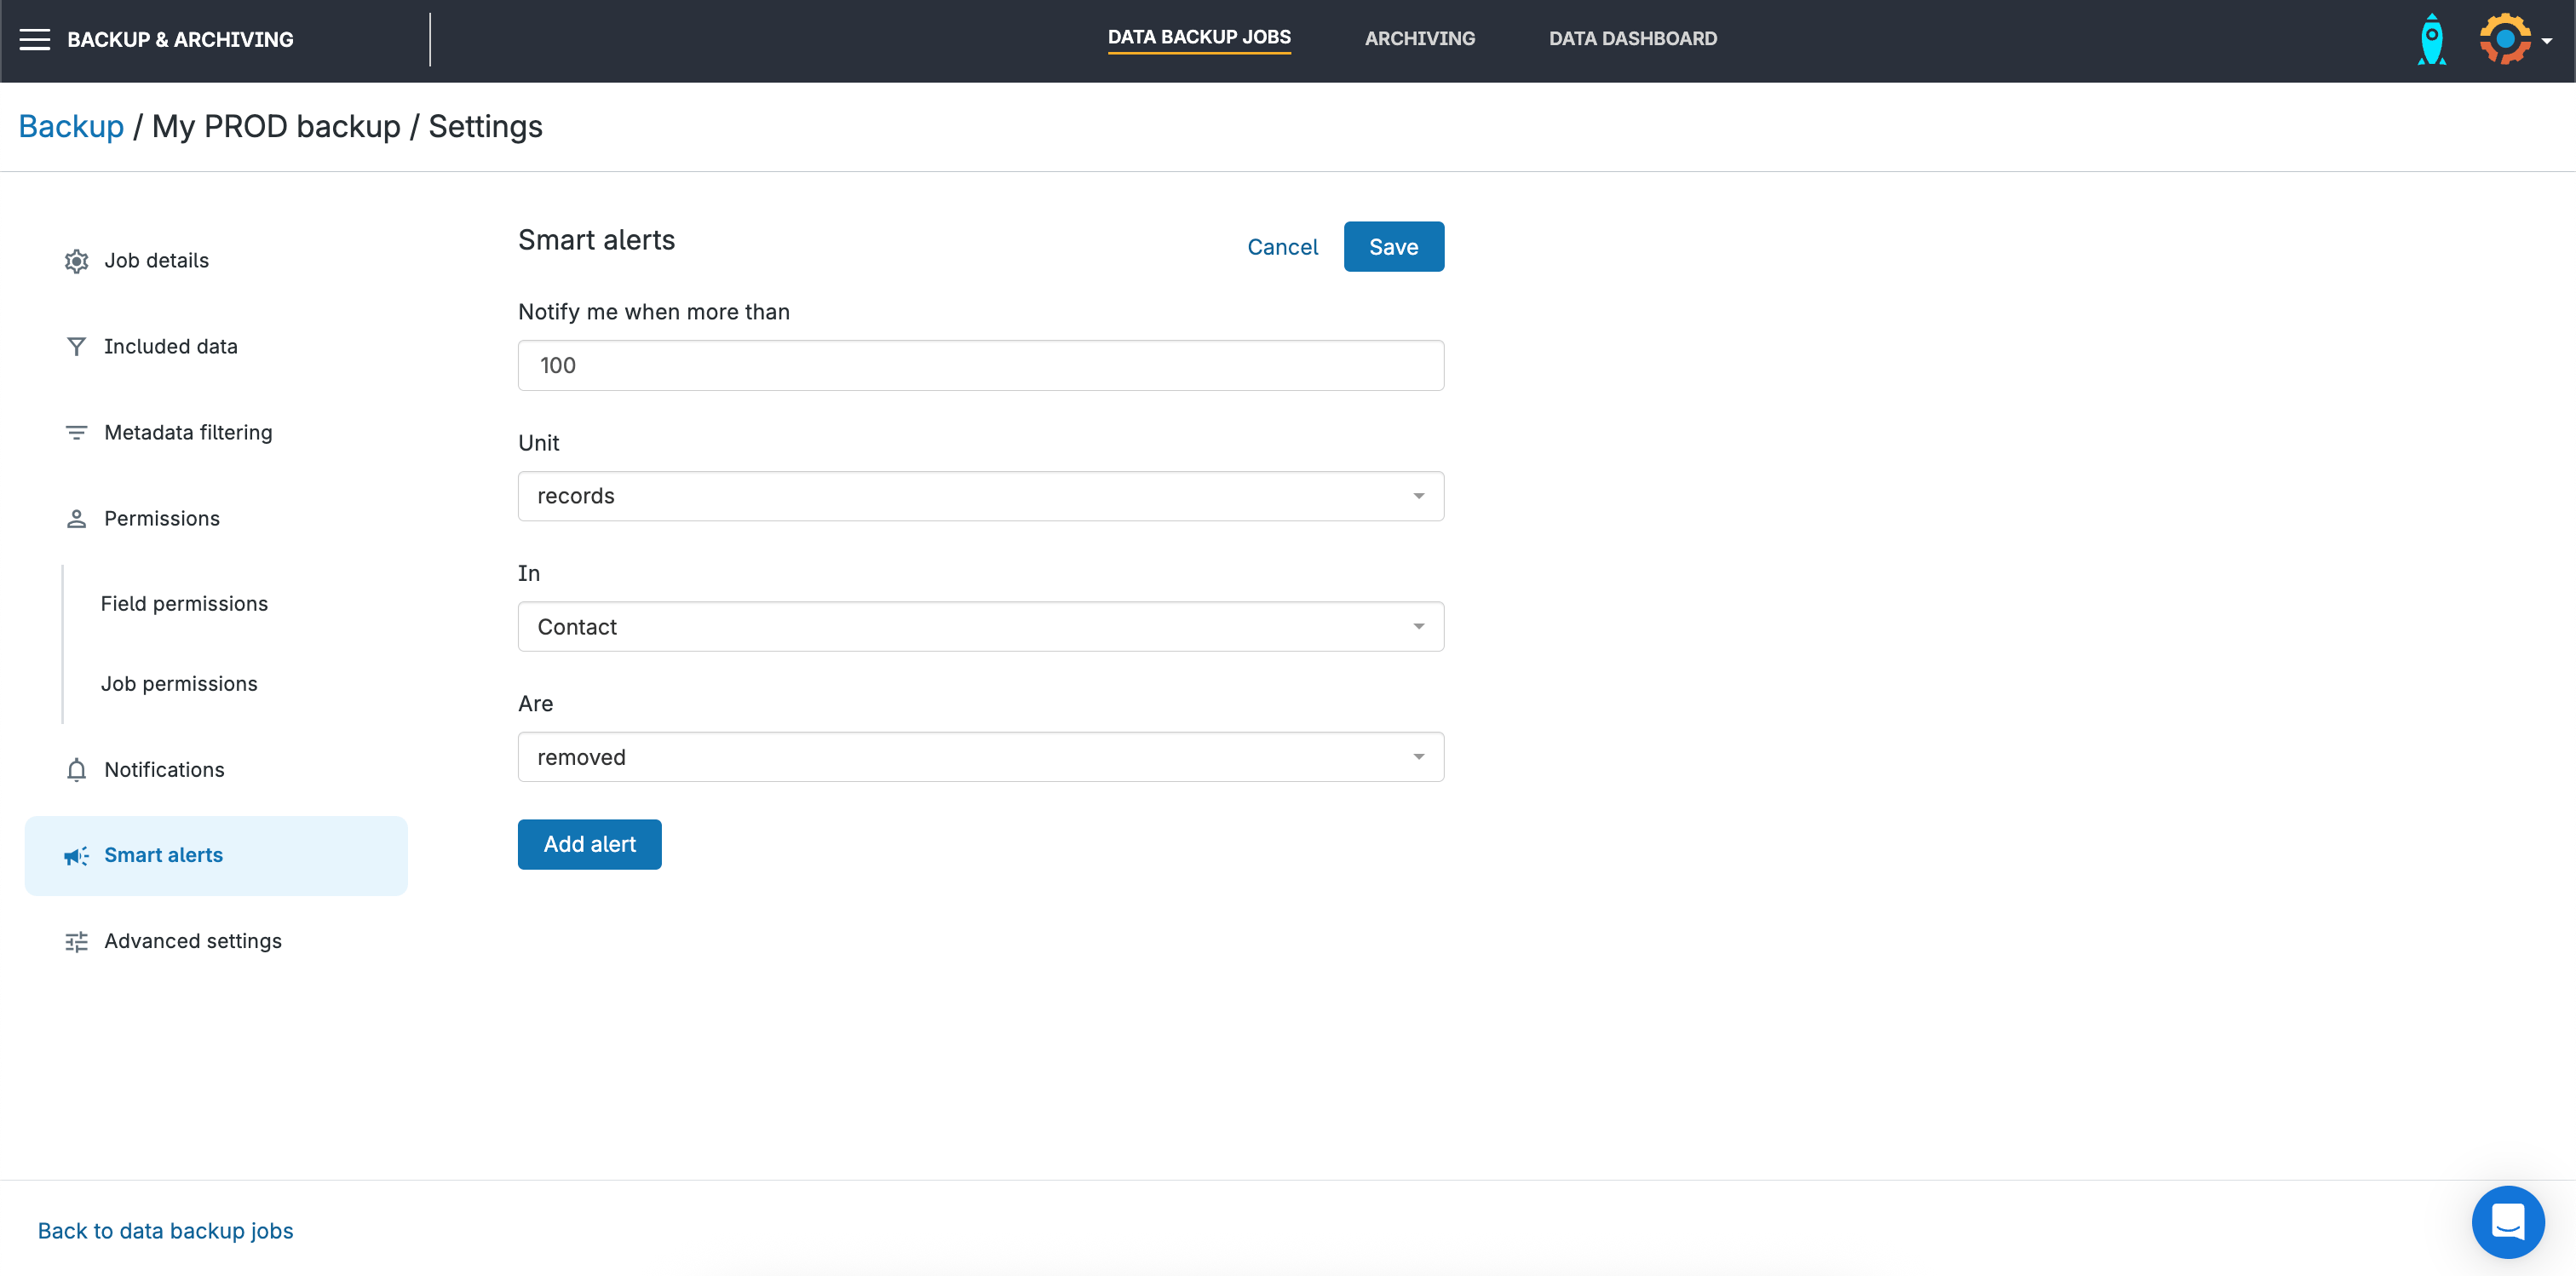2576x1276 pixels.
Task: Open the Data Dashboard tab
Action: [x=1632, y=39]
